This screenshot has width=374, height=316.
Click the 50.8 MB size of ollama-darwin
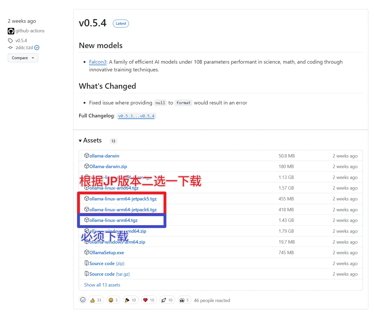tap(287, 156)
